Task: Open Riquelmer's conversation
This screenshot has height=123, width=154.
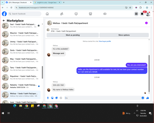Action: pyautogui.click(x=21, y=77)
